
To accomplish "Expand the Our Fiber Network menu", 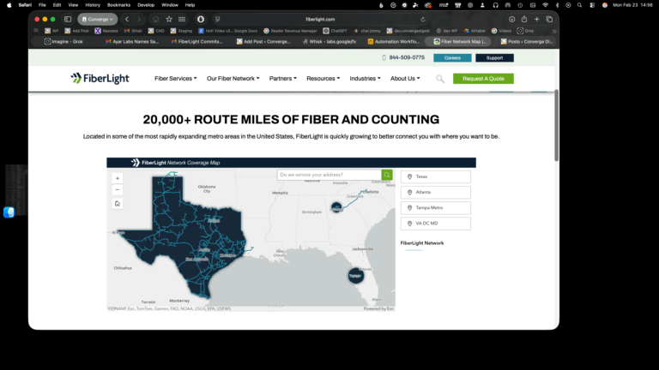I will pos(233,79).
